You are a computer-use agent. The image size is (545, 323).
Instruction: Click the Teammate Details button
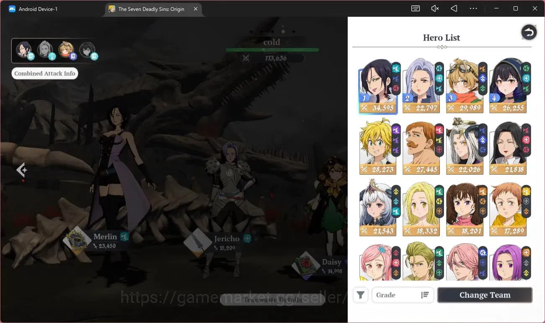(x=272, y=300)
